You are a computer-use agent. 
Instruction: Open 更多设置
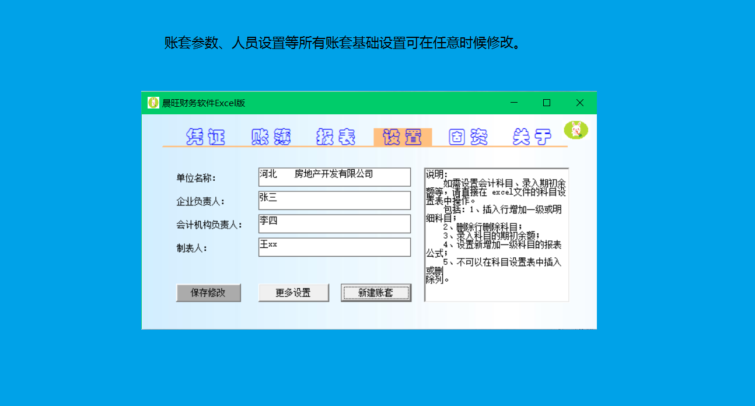[293, 293]
